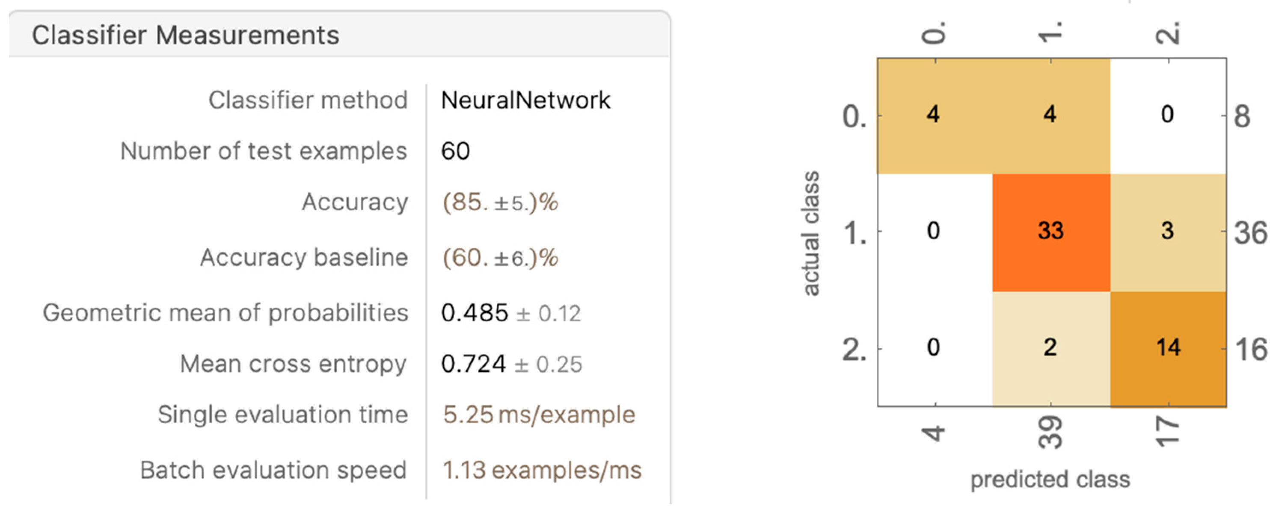Select cell for actual 2, predicted 1
Image resolution: width=1276 pixels, height=527 pixels.
point(1050,347)
